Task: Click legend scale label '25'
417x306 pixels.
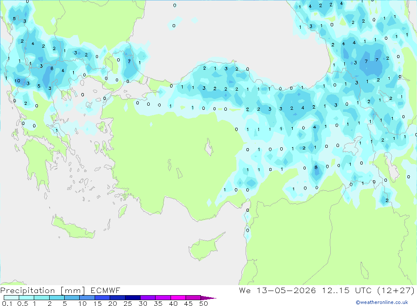Action: click(128, 303)
